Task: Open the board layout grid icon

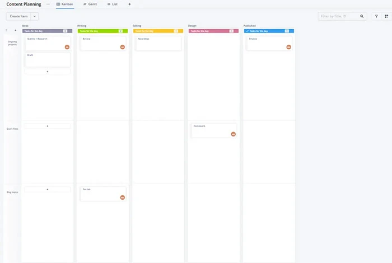Action: point(386,16)
